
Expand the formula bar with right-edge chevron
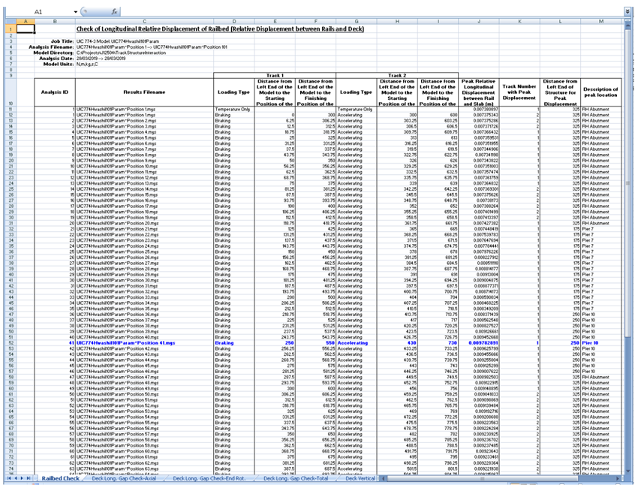[627, 12]
